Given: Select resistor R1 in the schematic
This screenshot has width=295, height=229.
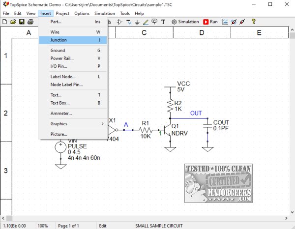Looking at the screenshot, I should (x=146, y=130).
